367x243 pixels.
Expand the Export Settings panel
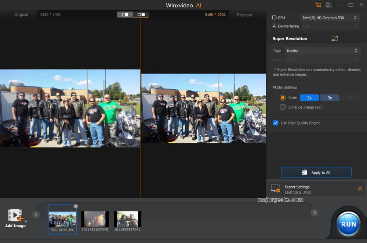tap(360, 189)
